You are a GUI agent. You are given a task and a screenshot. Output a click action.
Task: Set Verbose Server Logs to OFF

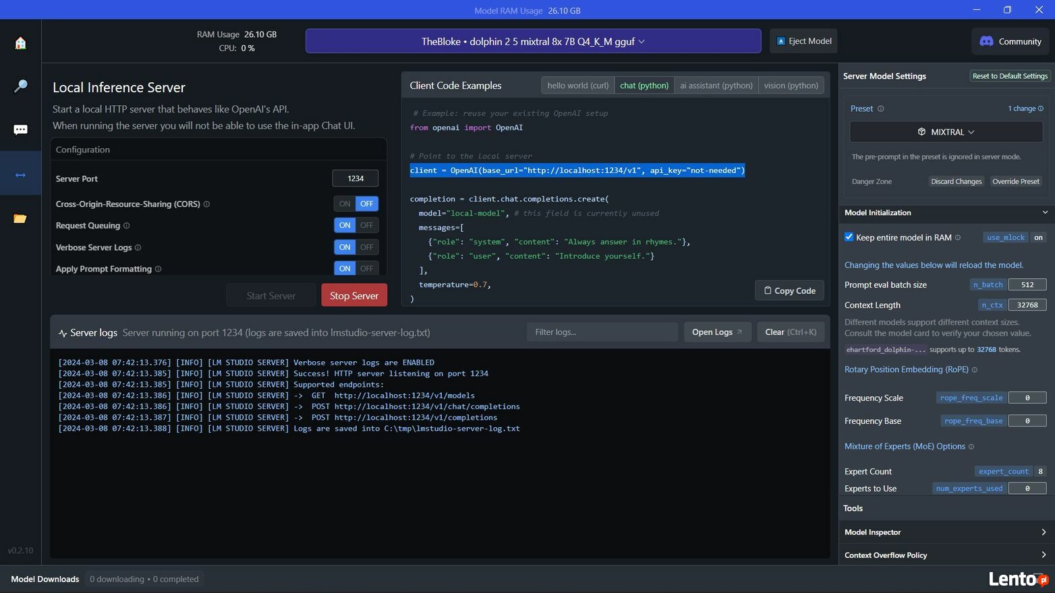point(367,247)
